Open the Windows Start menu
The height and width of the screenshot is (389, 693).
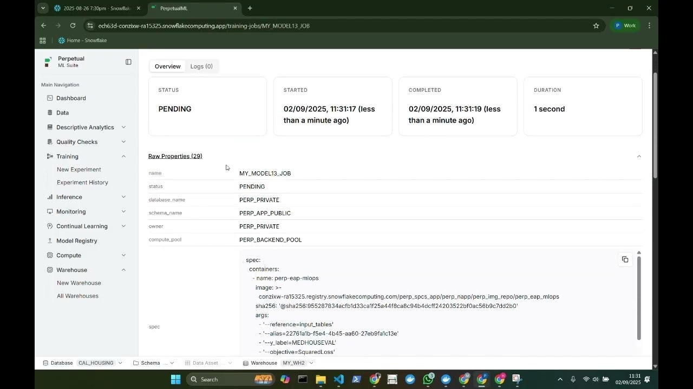tap(175, 379)
